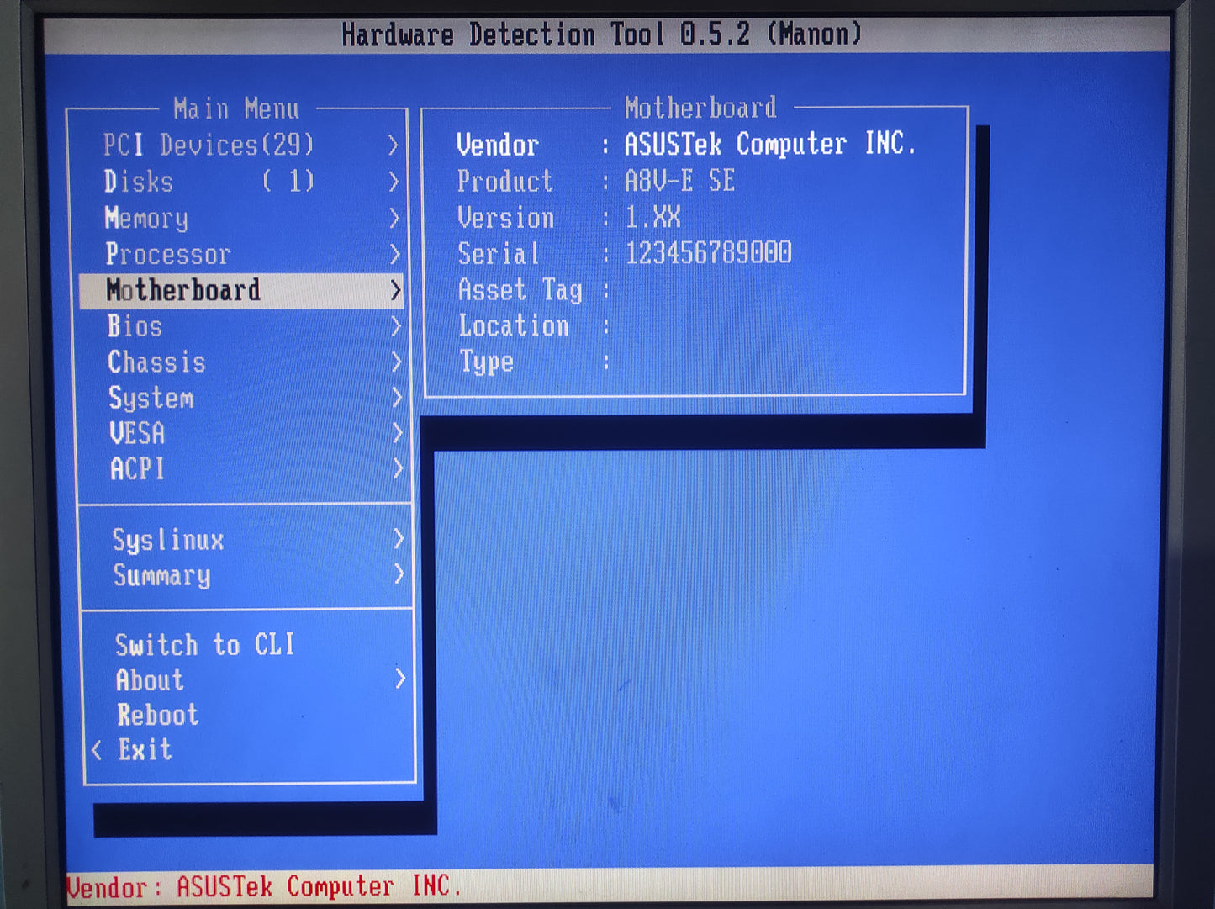
Task: Click the highlighted Motherboard entry
Action: click(x=183, y=290)
